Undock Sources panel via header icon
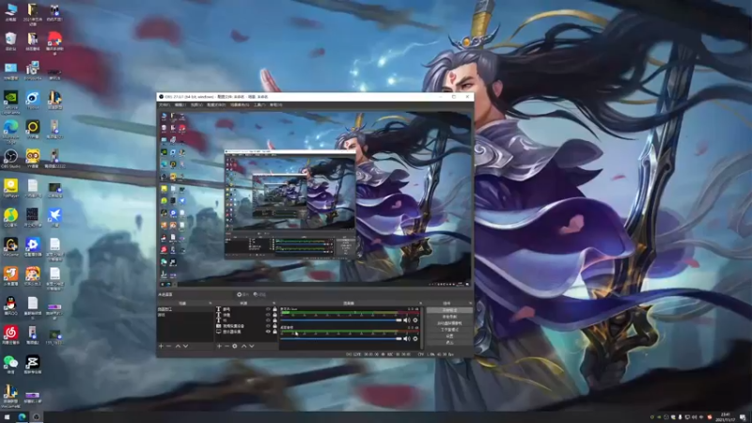The height and width of the screenshot is (423, 752). tap(274, 303)
